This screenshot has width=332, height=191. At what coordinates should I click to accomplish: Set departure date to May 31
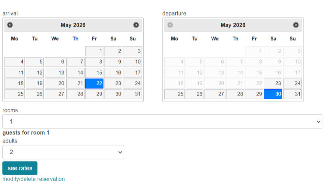(292, 94)
